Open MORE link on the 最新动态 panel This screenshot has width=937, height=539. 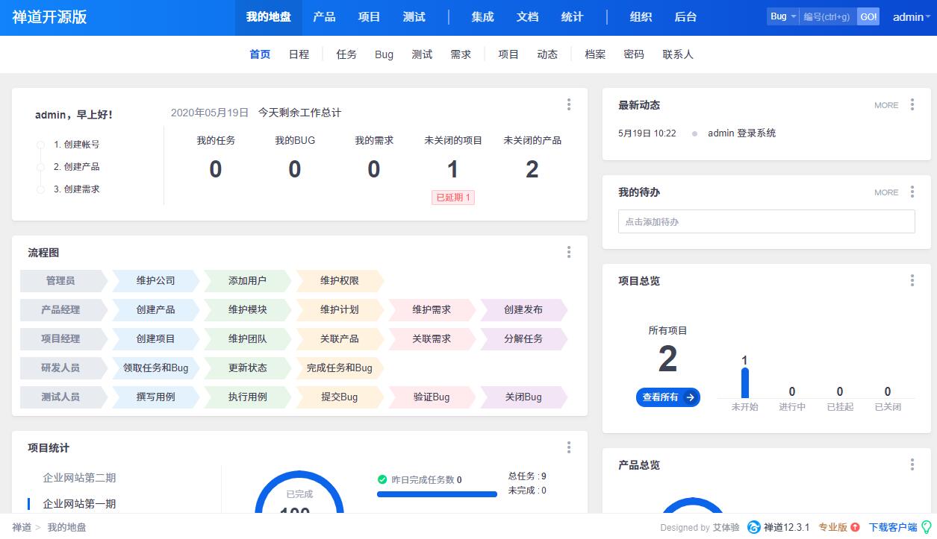[885, 105]
